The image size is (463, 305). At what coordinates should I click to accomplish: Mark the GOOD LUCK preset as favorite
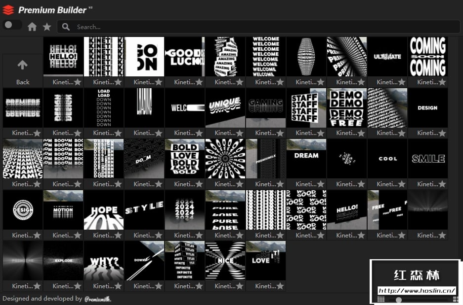click(199, 82)
